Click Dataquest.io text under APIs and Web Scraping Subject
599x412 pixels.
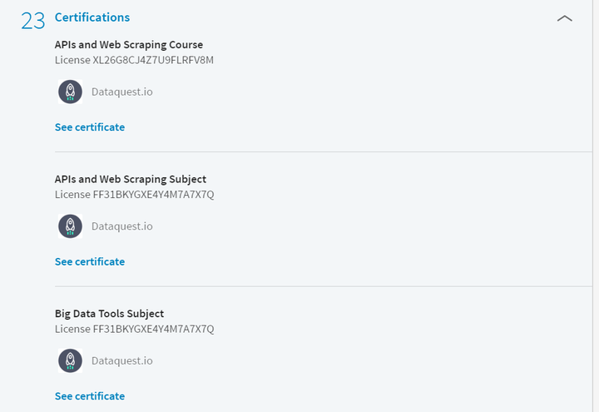(x=121, y=226)
